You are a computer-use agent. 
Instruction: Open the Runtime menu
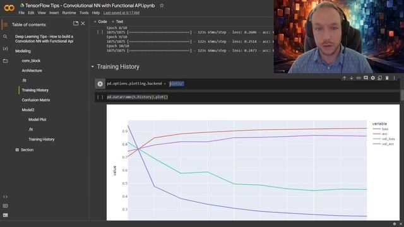pyautogui.click(x=69, y=13)
